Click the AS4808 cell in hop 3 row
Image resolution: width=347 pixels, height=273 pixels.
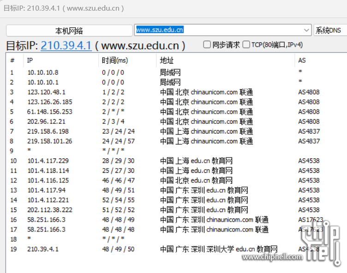point(309,92)
